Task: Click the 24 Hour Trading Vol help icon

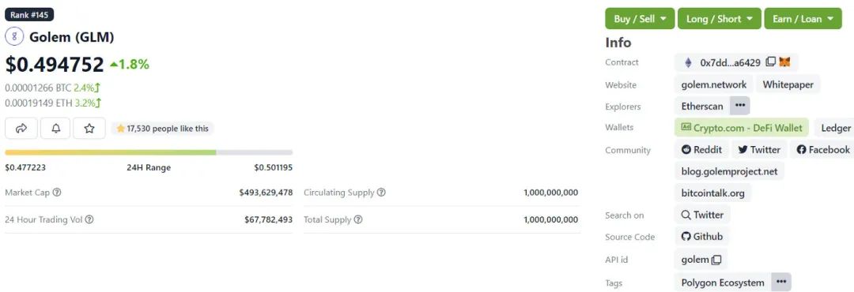Action: (x=89, y=219)
